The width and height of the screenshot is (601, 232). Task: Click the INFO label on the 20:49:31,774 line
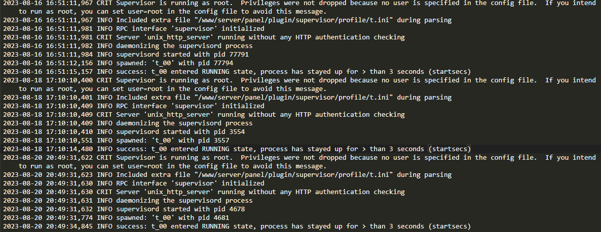[104, 218]
